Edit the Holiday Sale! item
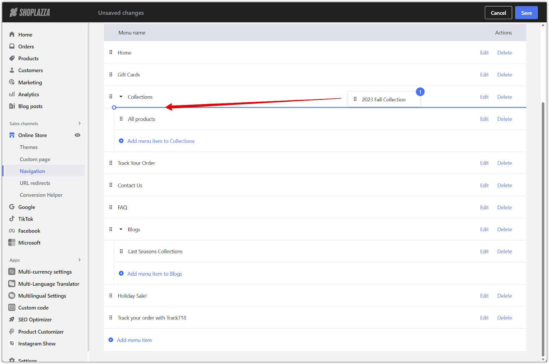 pyautogui.click(x=484, y=296)
